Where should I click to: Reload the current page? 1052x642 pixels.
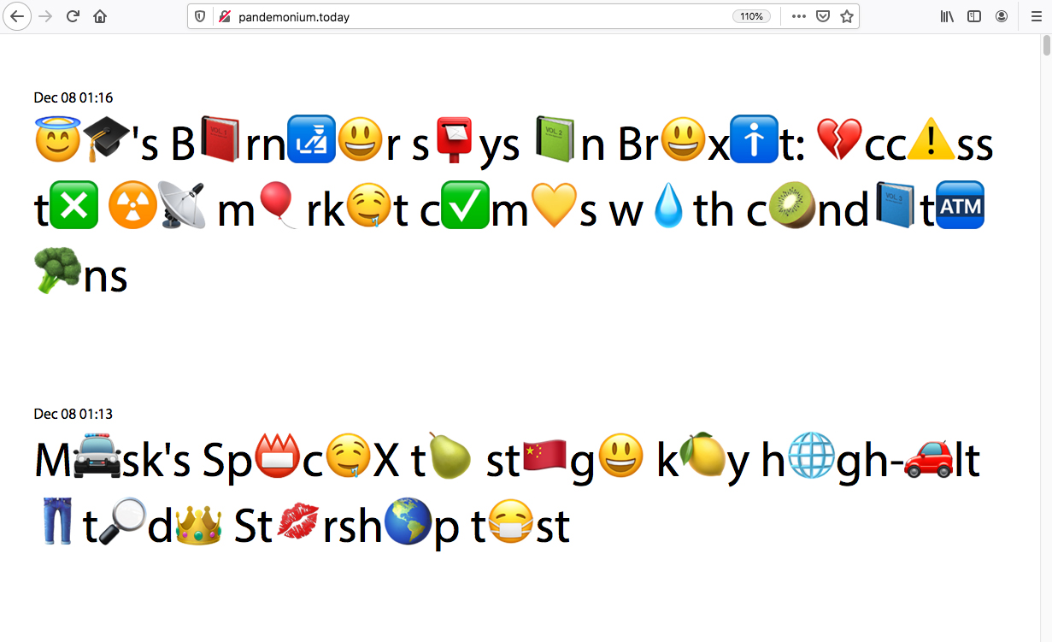[x=73, y=16]
